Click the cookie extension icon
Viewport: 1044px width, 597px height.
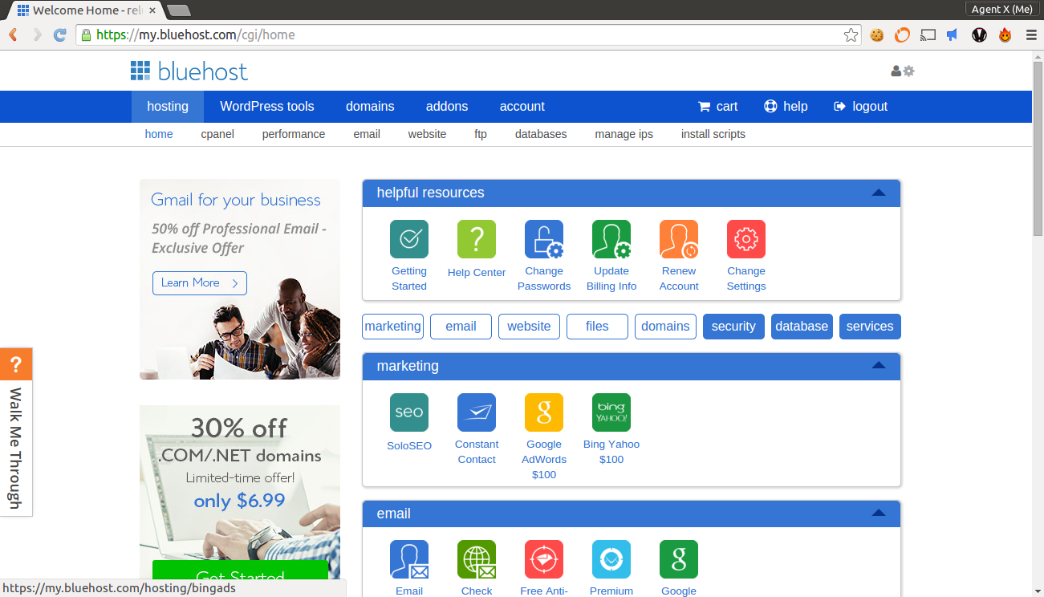[877, 35]
